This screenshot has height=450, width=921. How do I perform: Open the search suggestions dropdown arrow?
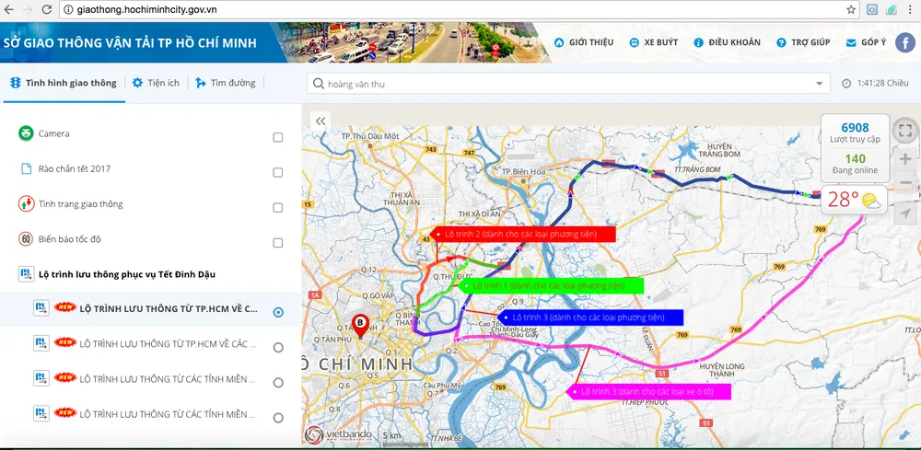[820, 84]
